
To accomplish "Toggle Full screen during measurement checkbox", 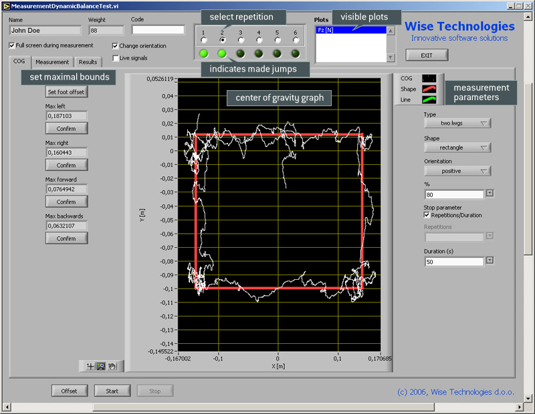I will [12, 45].
